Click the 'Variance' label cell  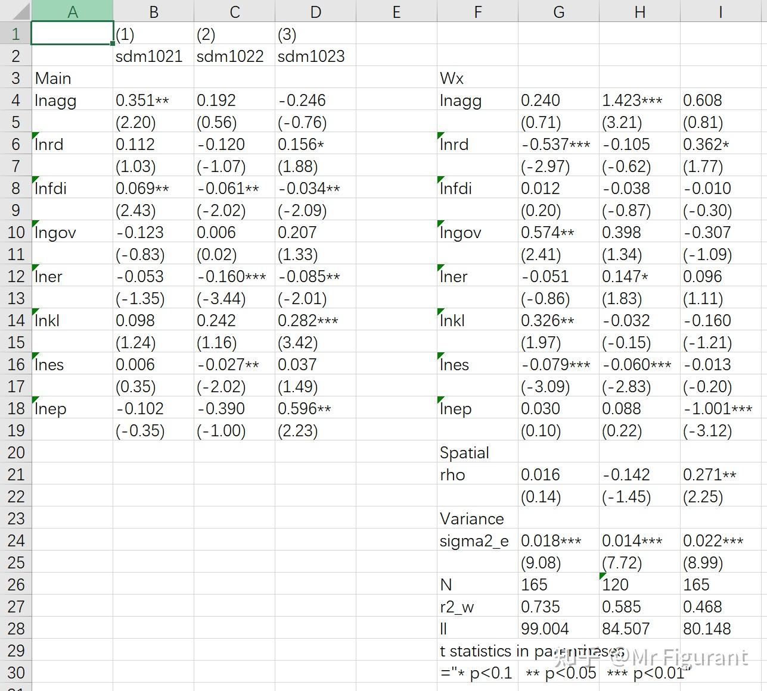(477, 518)
